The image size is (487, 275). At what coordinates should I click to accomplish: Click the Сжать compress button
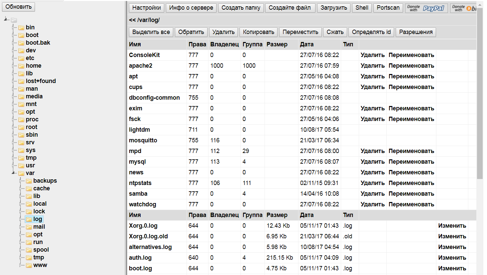click(x=335, y=32)
